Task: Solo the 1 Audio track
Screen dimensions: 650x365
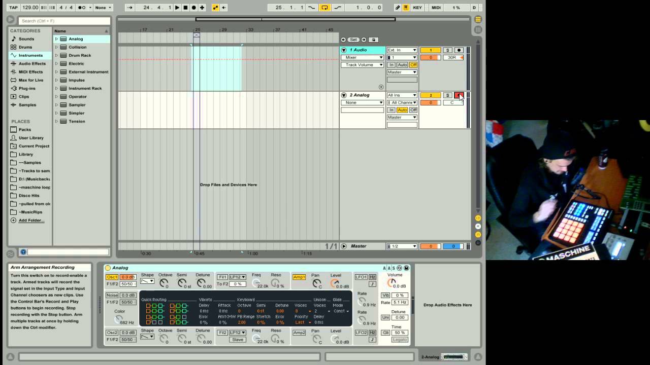Action: point(447,50)
